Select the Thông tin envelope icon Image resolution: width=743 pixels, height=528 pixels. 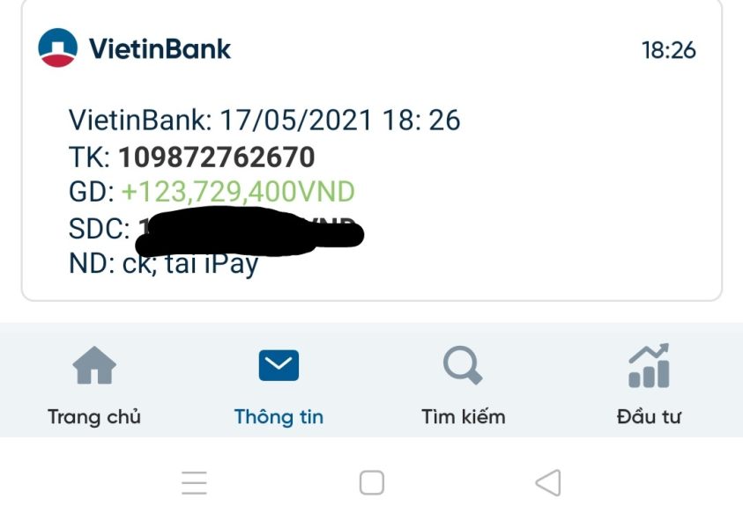(x=279, y=365)
